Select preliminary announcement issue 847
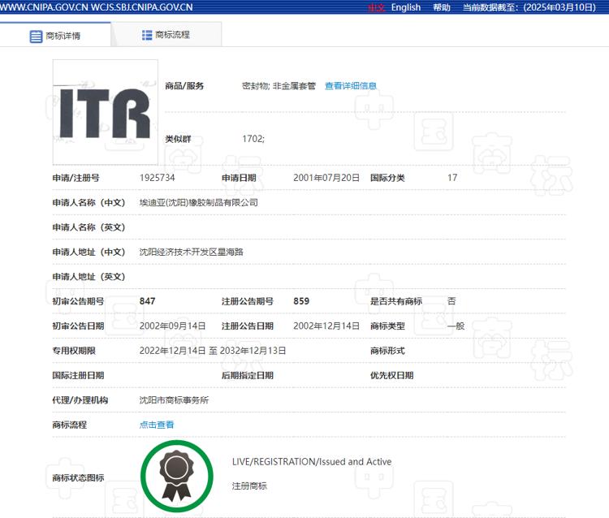This screenshot has height=518, width=609. [x=147, y=301]
